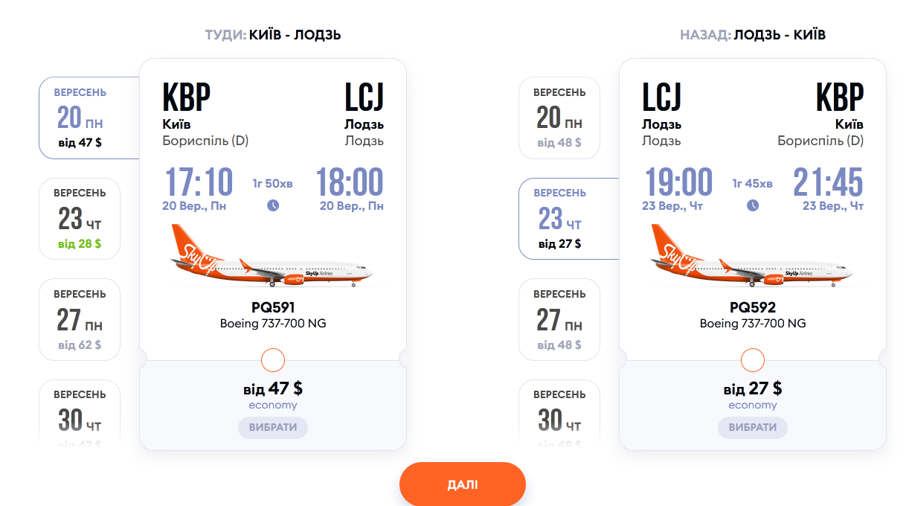Choose return date Вересень 20 Пн від 48 $

tap(559, 118)
